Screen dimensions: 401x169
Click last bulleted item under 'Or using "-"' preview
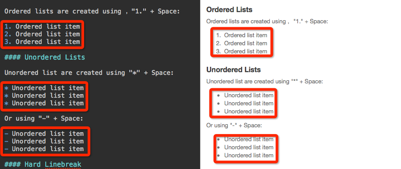point(245,156)
